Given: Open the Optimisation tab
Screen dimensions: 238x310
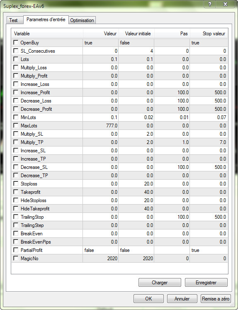Looking at the screenshot, I should pos(82,20).
